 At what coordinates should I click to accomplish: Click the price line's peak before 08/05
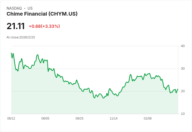[x=38, y=55]
